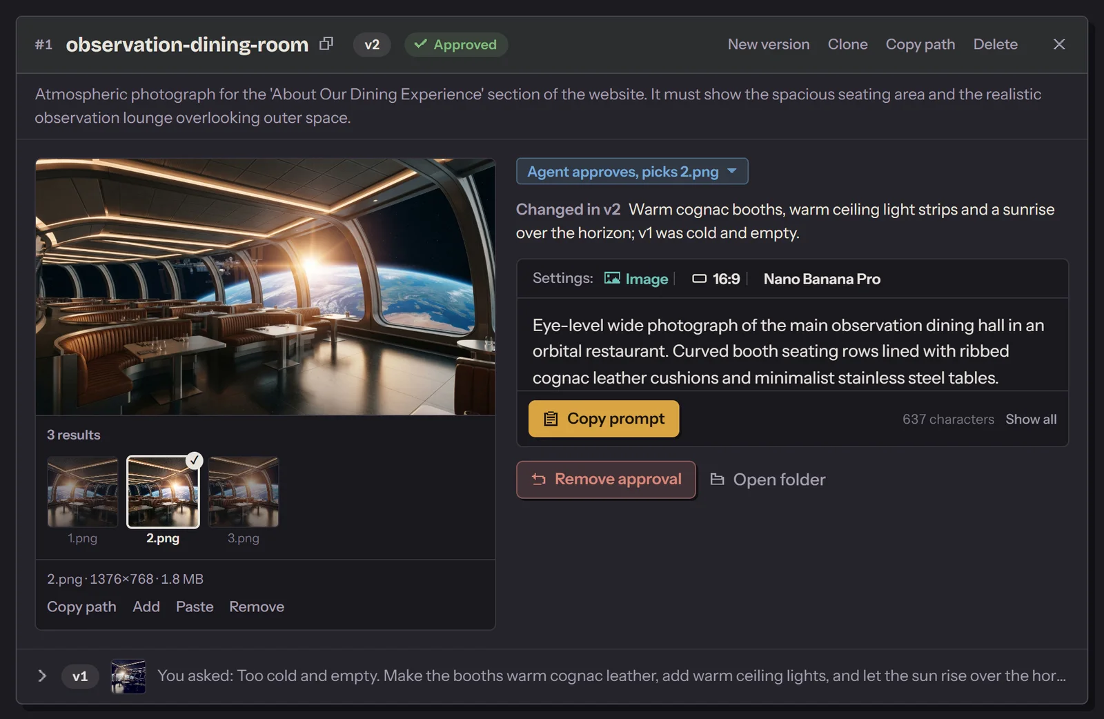Click the green Approved checkmark badge
This screenshot has height=719, width=1104.
click(456, 45)
